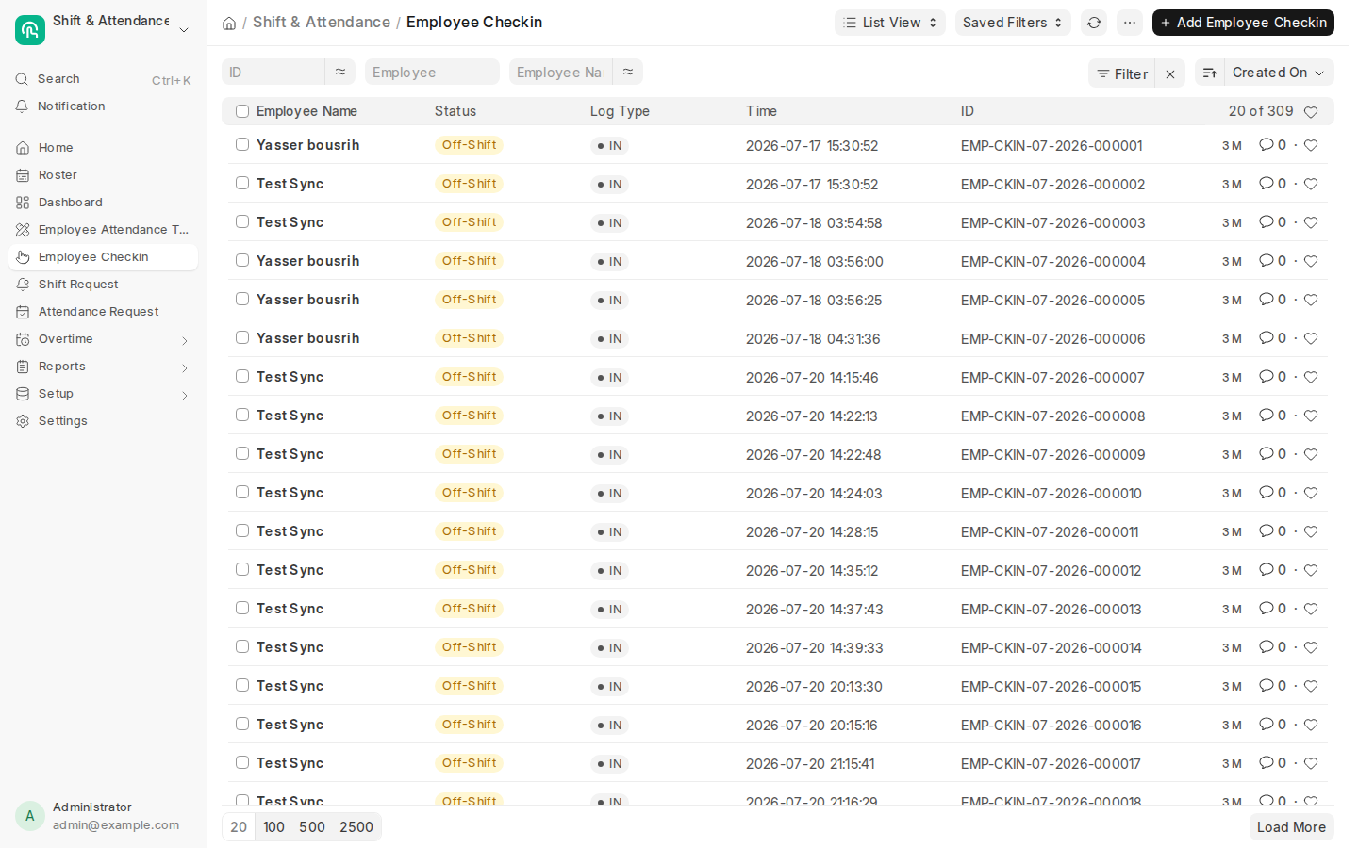Screen dimensions: 1358x848
Task: Open the three-dots more options menu
Action: pos(1130,23)
